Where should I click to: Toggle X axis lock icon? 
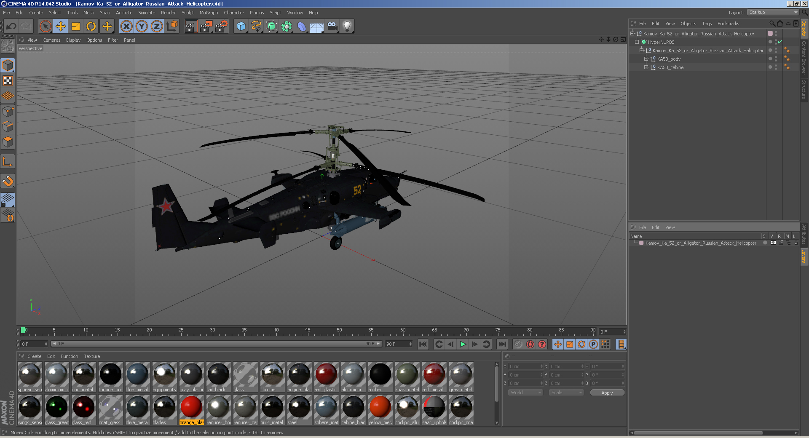(126, 27)
